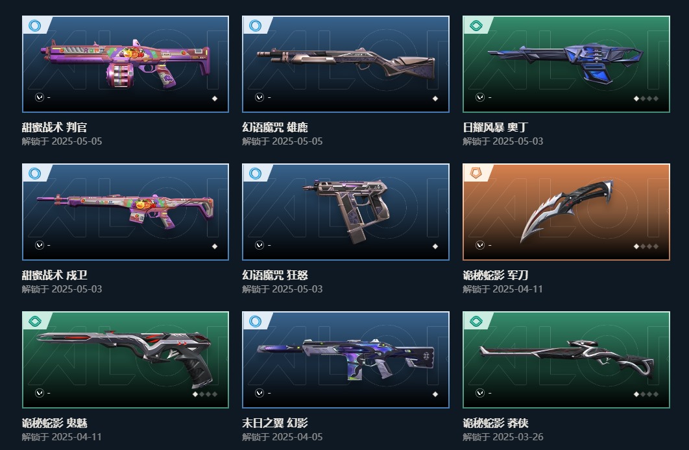Select upgrade level dots on 诡秘蛇影 军刀
Image resolution: width=689 pixels, height=450 pixels.
pyautogui.click(x=646, y=246)
